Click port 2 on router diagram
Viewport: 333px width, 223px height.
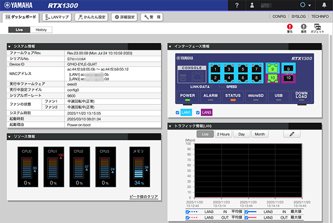click(215, 77)
